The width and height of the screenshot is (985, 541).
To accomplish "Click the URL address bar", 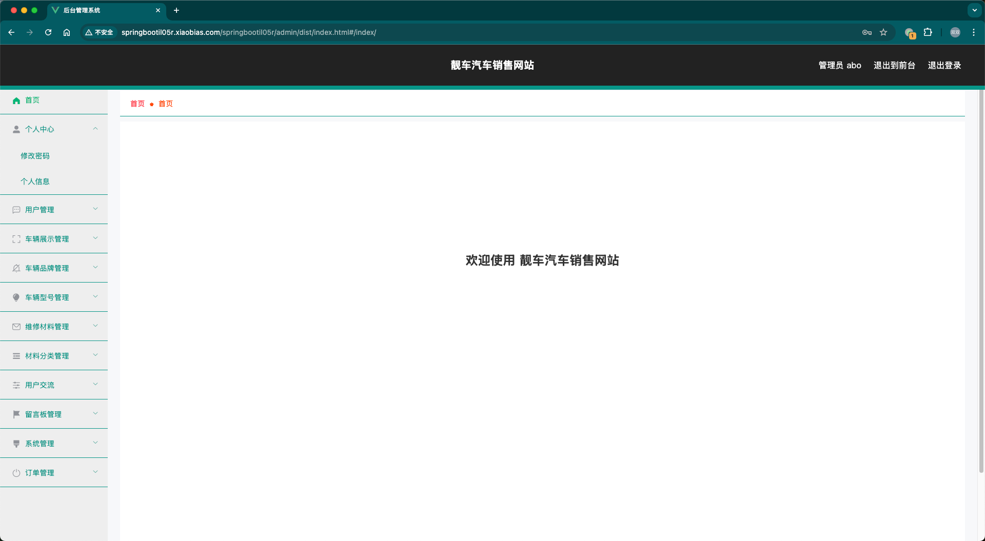I will point(487,32).
